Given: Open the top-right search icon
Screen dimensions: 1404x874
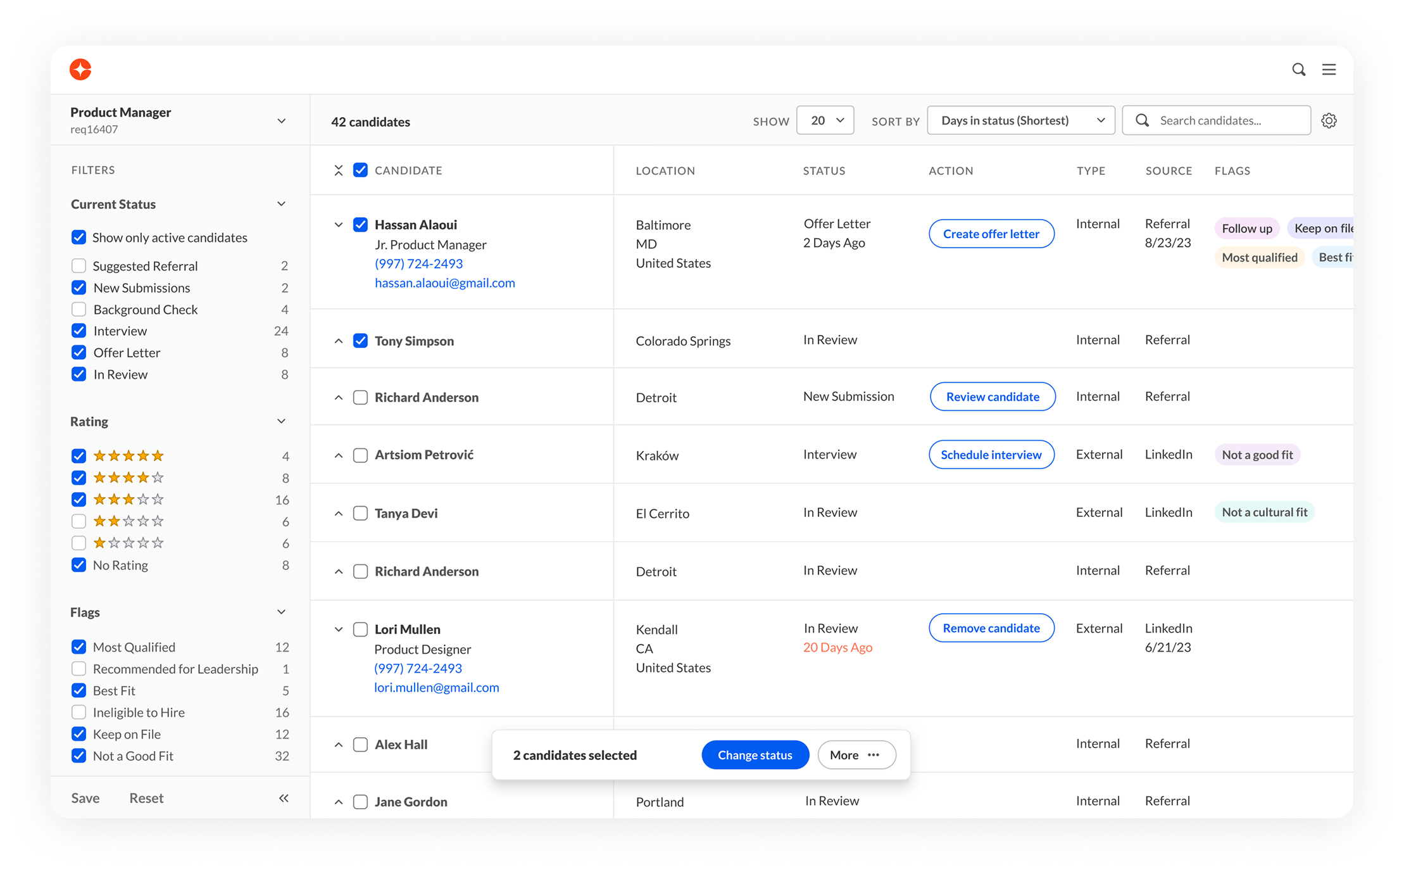Looking at the screenshot, I should [1298, 70].
